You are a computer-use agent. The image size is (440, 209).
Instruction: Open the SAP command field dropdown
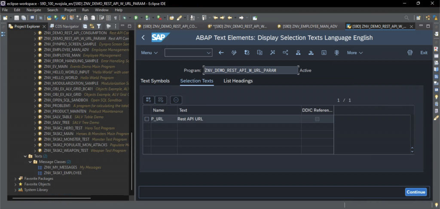(208, 53)
